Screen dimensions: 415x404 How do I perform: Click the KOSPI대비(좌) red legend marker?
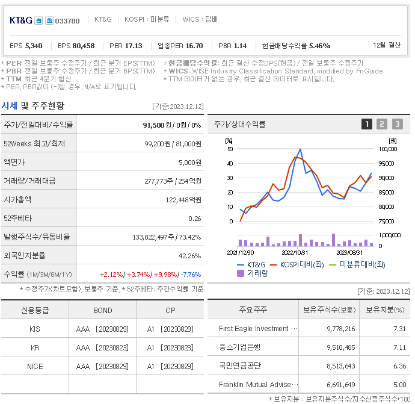(273, 265)
